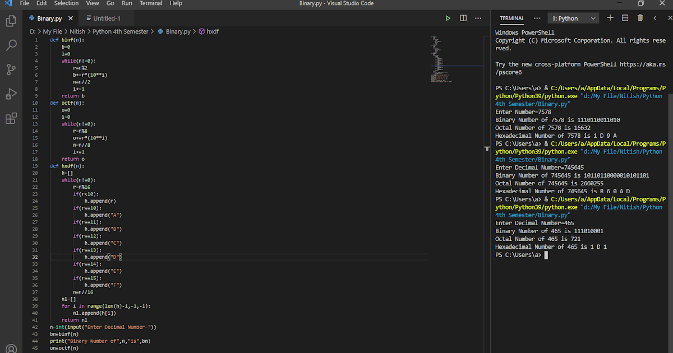Open the Go menu
The width and height of the screenshot is (673, 353).
111,3
